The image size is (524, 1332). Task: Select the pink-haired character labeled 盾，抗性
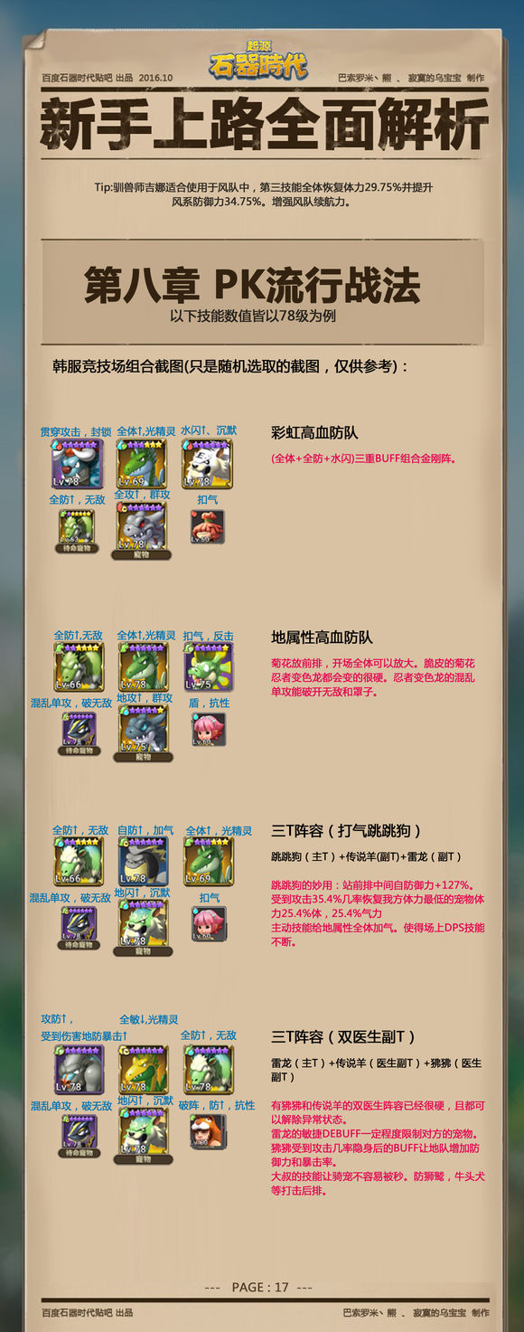[209, 730]
